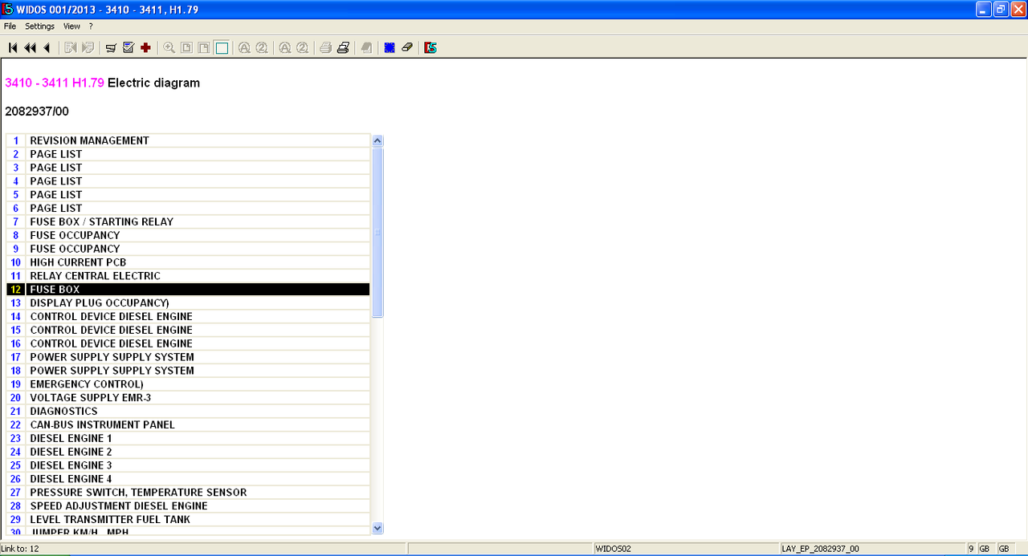Select the highlighted full-page view icon
Screen dimensions: 1028x556
(222, 48)
